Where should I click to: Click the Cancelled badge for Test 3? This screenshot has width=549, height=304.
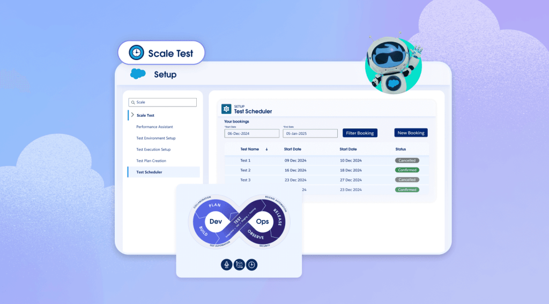(x=407, y=180)
